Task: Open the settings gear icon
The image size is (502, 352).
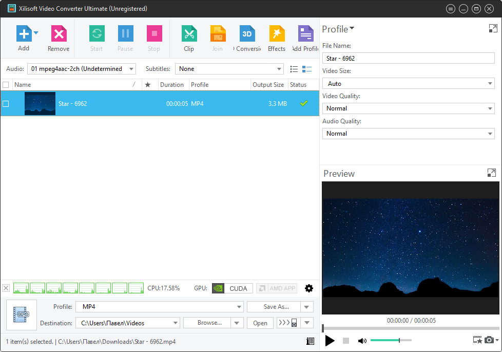Action: (x=309, y=288)
